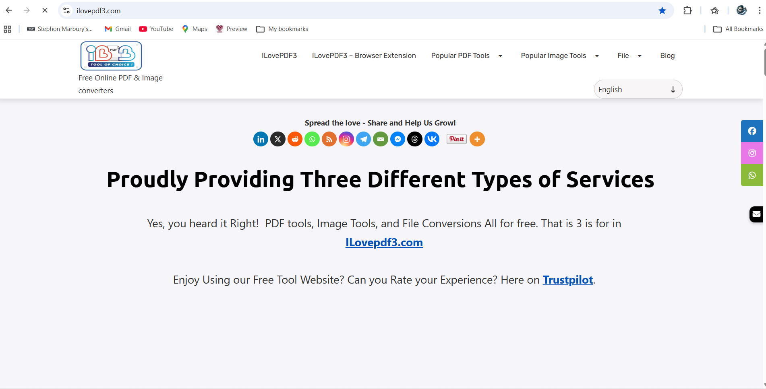766x389 pixels.
Task: Share on X (Twitter) icon
Action: point(278,139)
